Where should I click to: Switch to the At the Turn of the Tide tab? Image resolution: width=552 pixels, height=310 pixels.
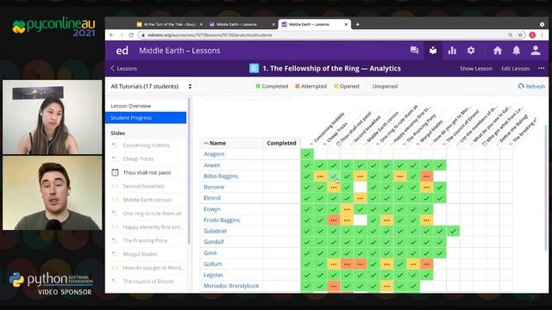169,24
